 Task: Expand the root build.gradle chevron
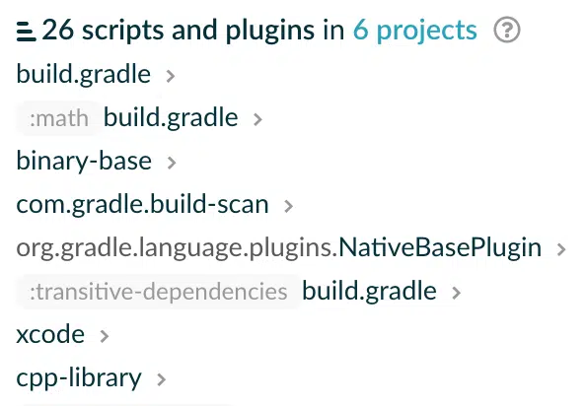171,76
